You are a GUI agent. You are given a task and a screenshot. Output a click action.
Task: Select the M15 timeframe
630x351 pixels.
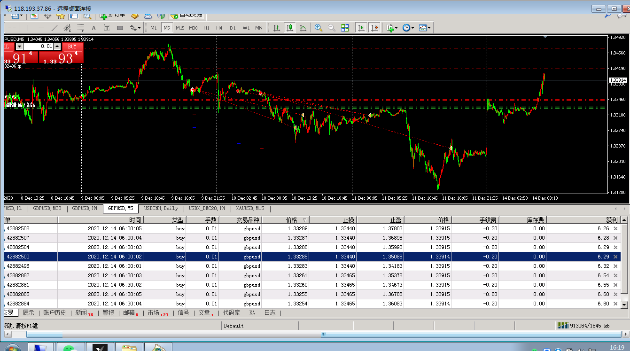pos(180,28)
